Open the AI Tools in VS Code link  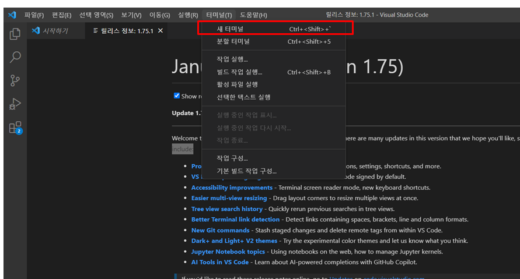[219, 262]
